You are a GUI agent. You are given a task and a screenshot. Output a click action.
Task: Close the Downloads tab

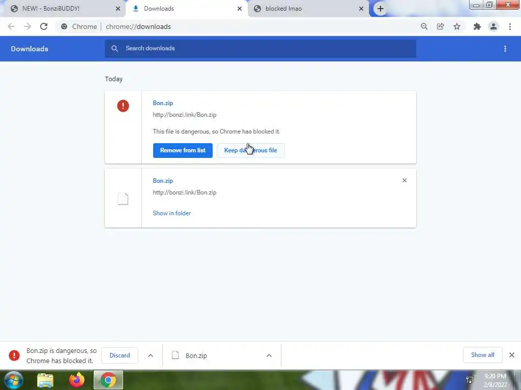click(240, 9)
